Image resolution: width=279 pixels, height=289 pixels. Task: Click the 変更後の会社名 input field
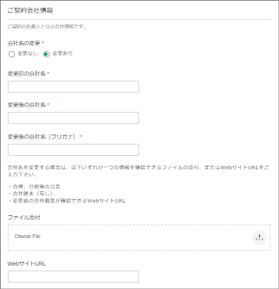tap(73, 118)
